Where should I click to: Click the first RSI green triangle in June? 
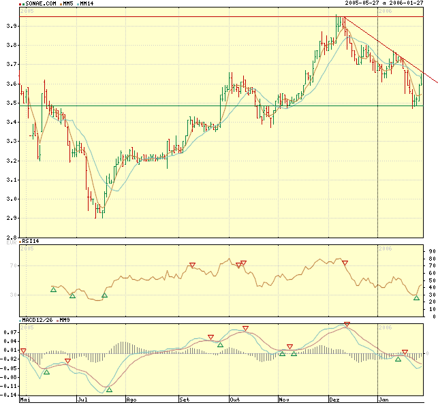pyautogui.click(x=53, y=290)
